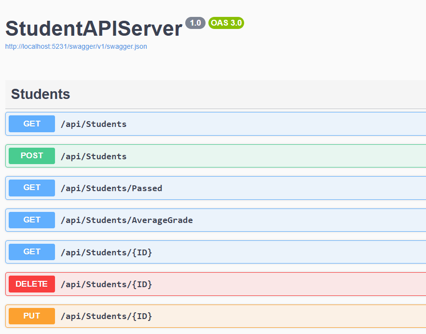Image resolution: width=426 pixels, height=334 pixels.
Task: Click GET badge for Students/Passed
Action: tap(32, 188)
